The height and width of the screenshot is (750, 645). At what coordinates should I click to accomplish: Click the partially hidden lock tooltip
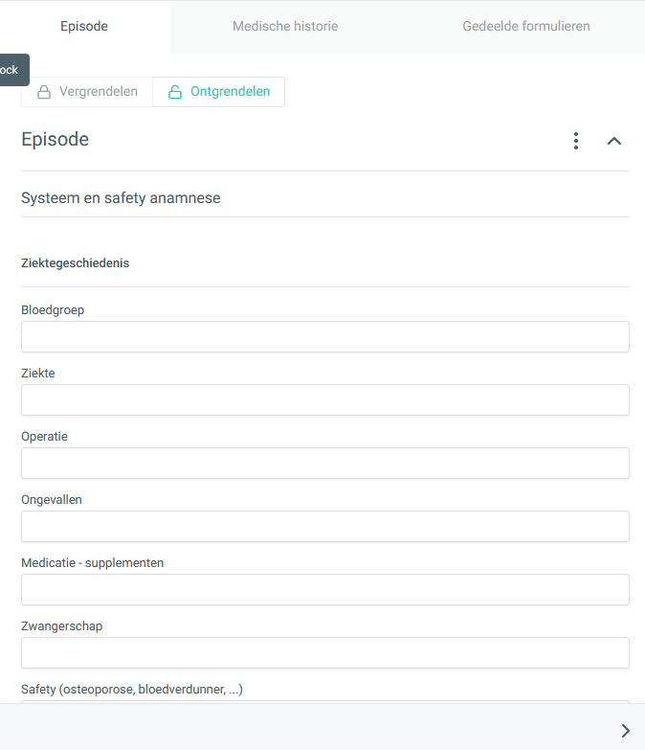(14, 70)
